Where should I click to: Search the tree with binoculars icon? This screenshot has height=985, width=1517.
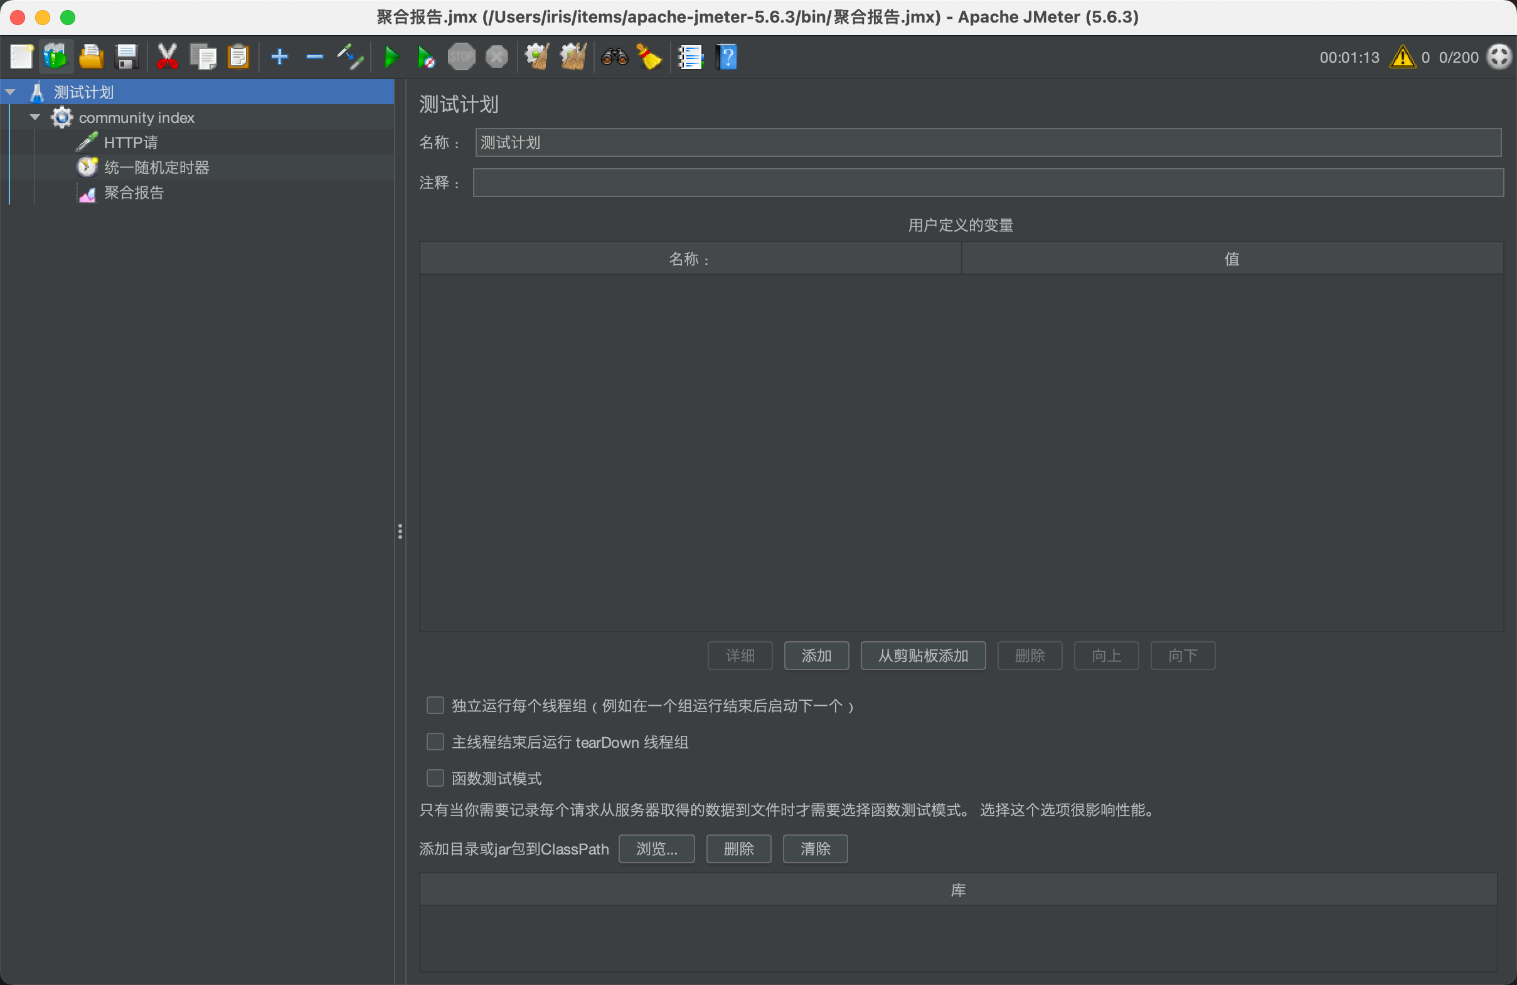click(x=614, y=56)
